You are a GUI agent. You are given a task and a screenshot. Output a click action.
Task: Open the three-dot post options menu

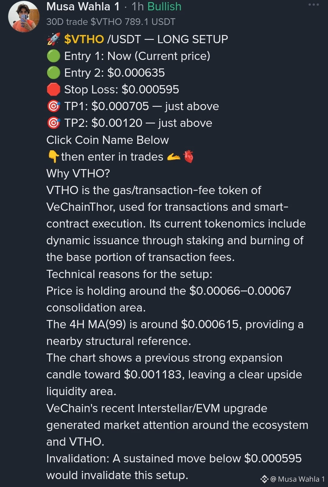pos(313,5)
